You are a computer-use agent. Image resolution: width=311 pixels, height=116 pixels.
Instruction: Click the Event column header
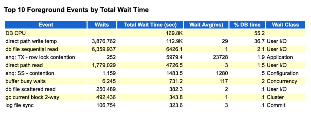(x=46, y=25)
